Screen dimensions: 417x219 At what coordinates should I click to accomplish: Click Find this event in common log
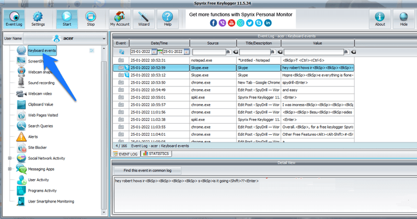pos(147,170)
